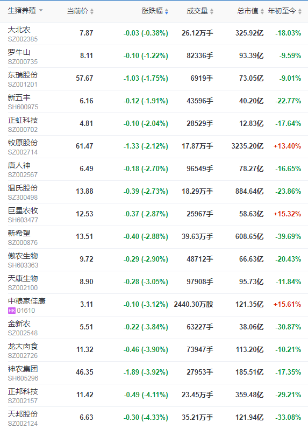Sort by 成交量 column arrows
The width and height of the screenshot is (308, 429).
click(x=212, y=11)
